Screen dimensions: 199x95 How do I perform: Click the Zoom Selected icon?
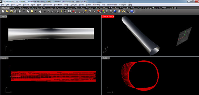(x=61, y=11)
